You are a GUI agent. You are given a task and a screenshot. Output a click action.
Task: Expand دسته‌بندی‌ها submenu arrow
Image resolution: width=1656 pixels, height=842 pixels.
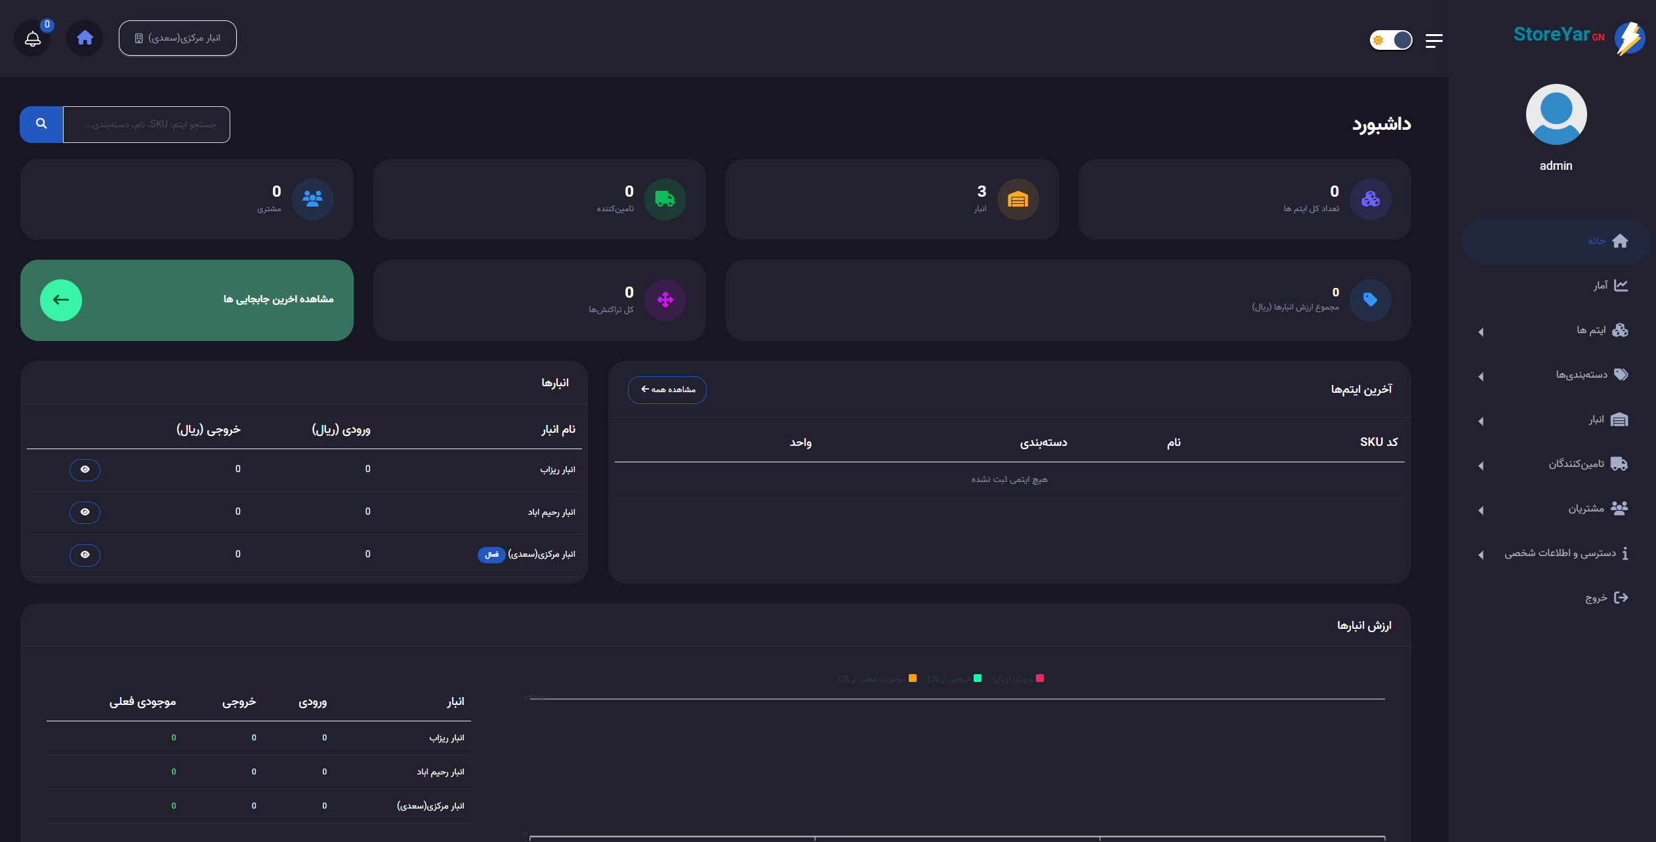click(1481, 376)
